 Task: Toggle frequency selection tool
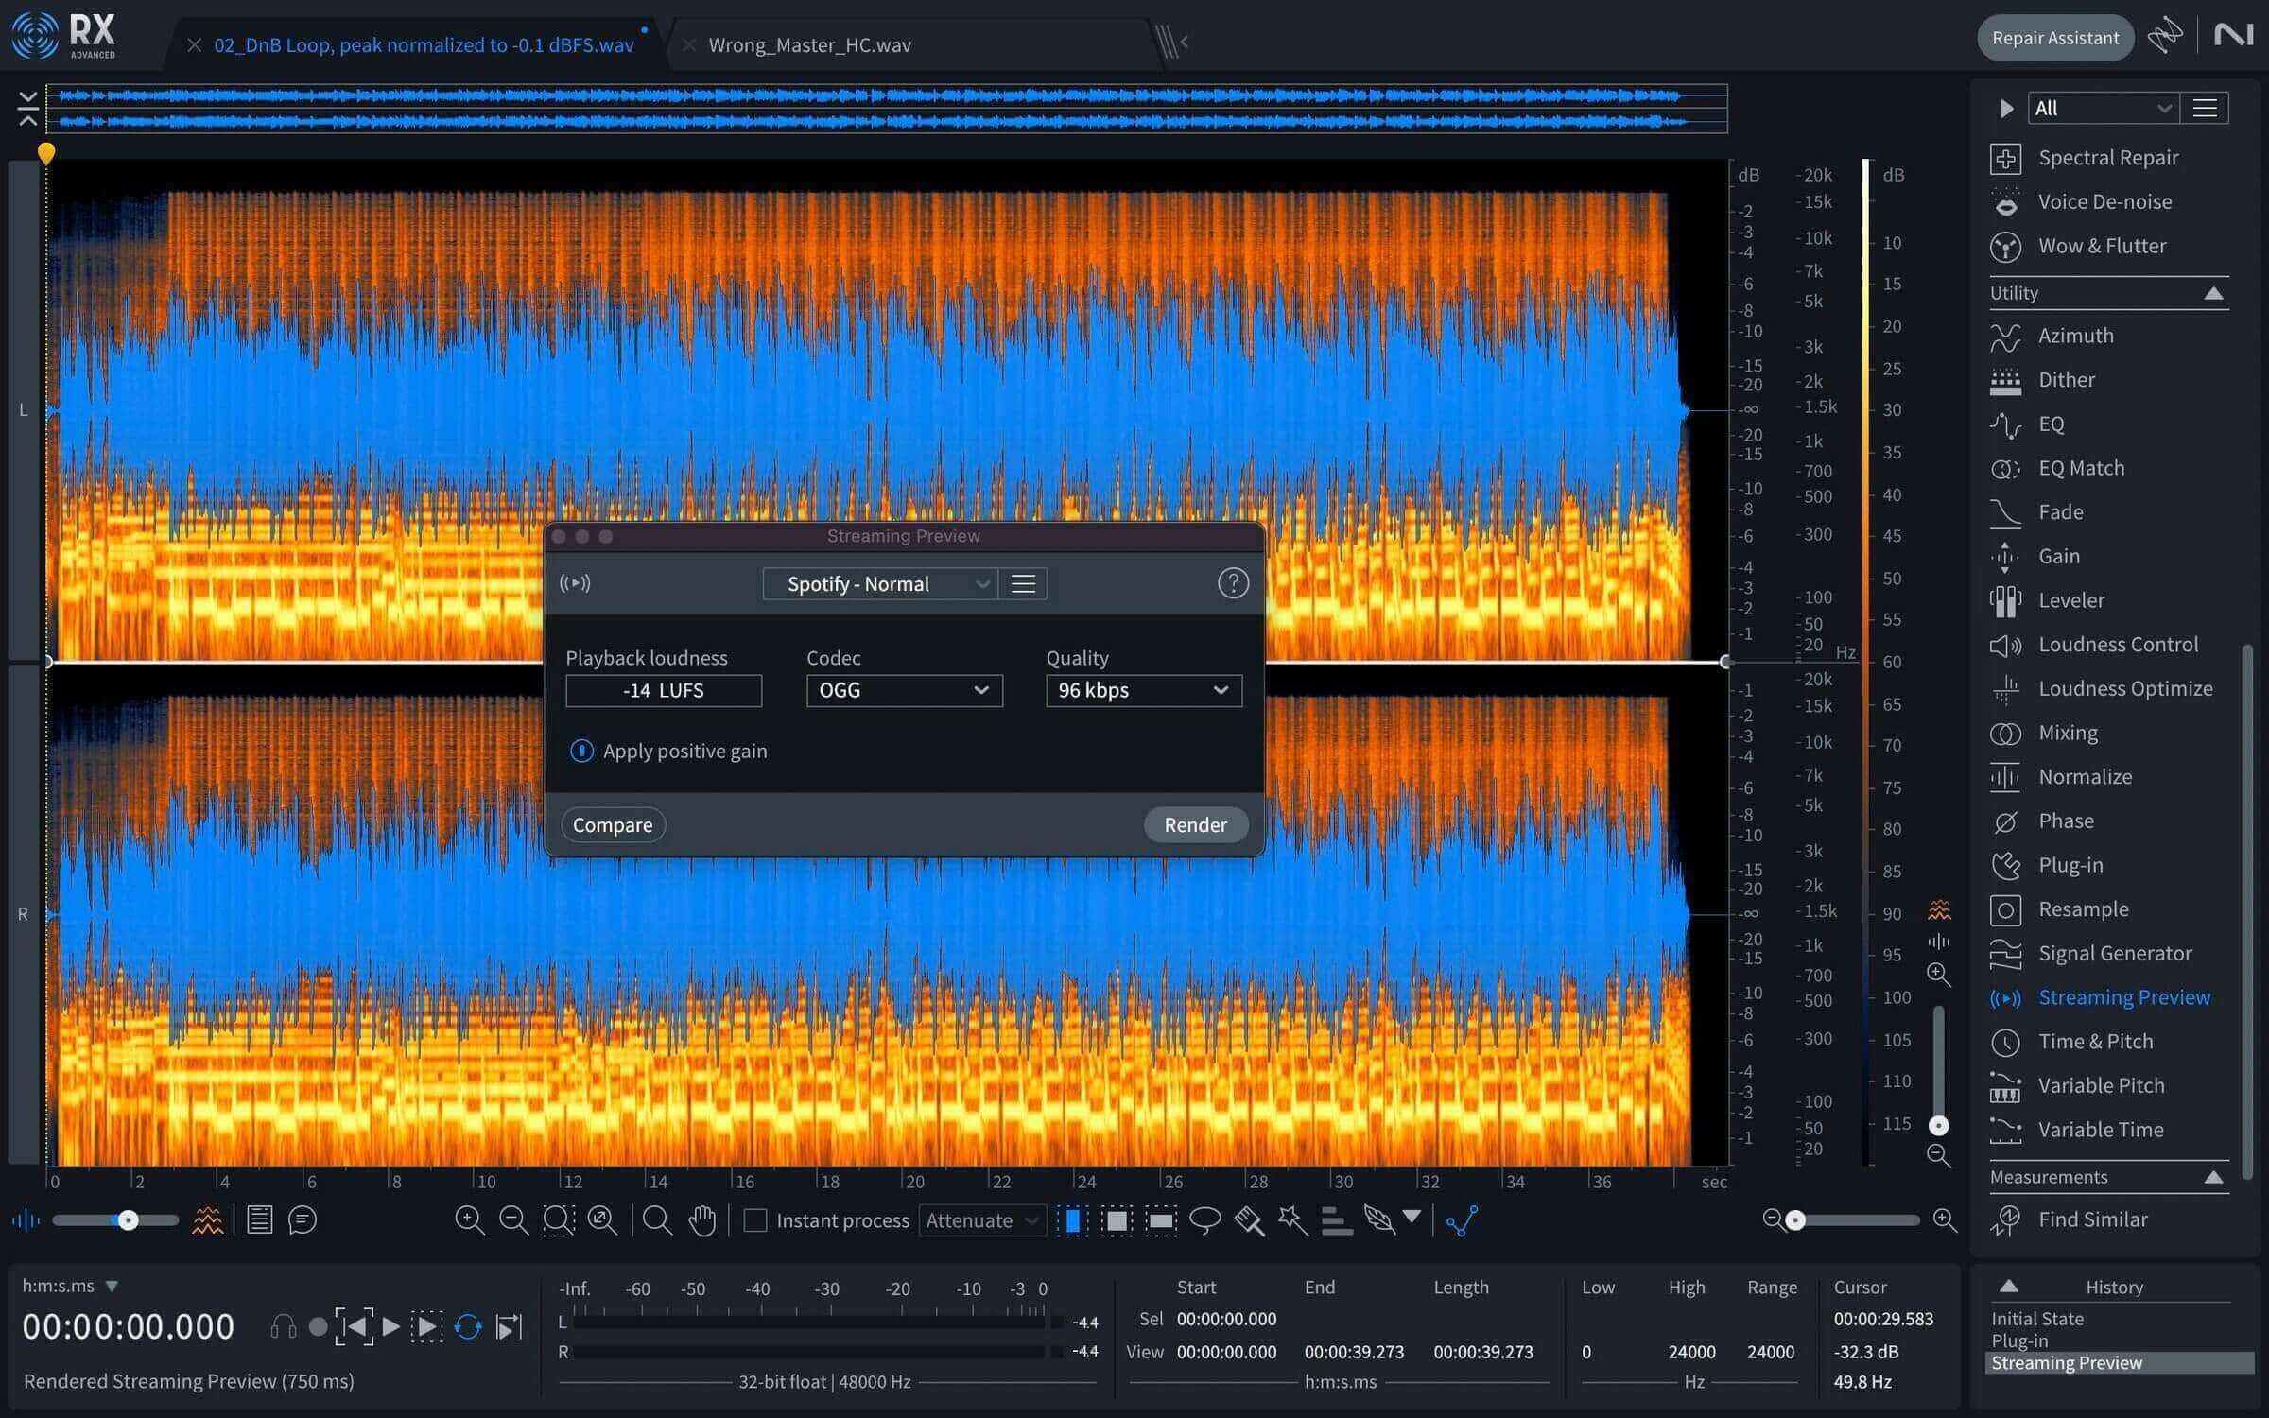pos(1161,1220)
